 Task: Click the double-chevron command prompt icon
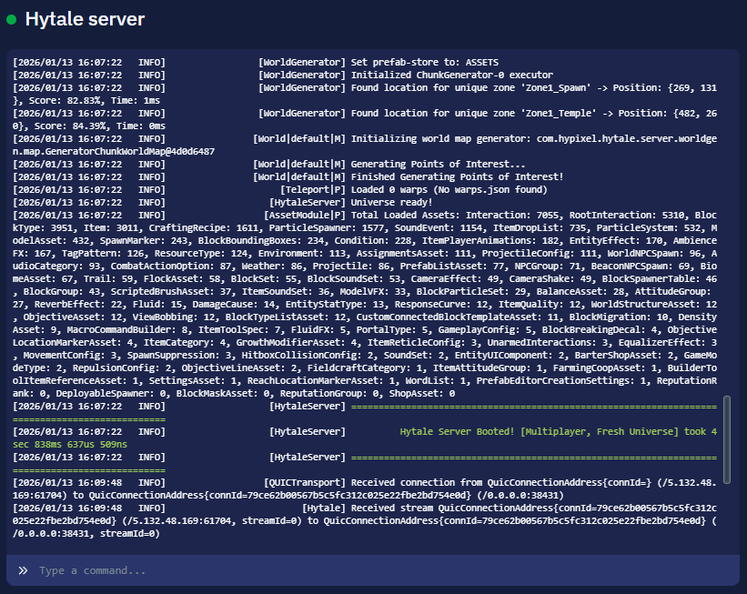[x=23, y=570]
